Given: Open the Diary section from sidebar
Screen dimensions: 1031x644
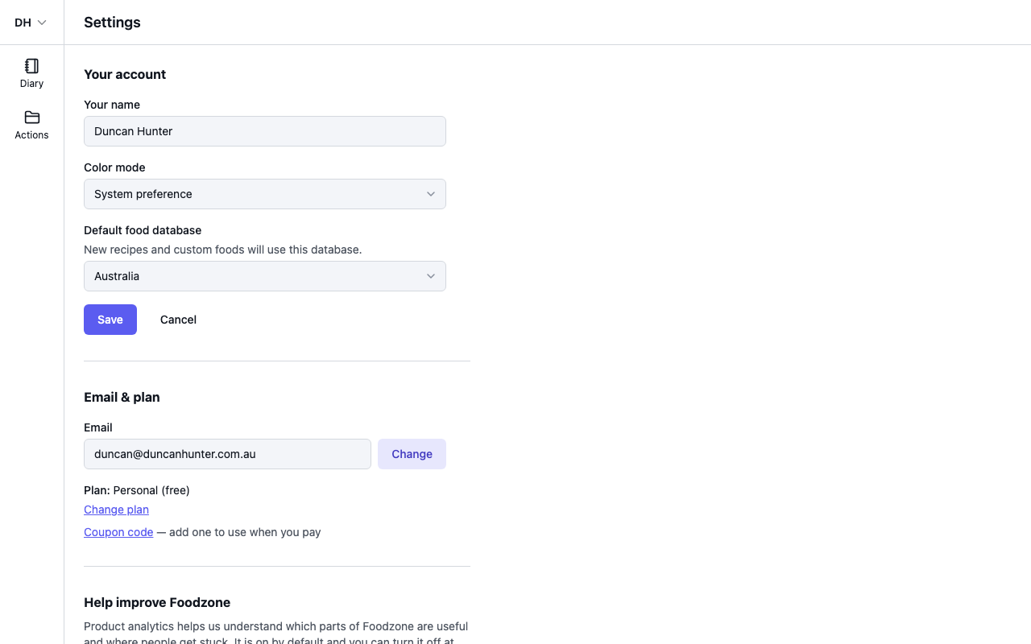Looking at the screenshot, I should (x=31, y=73).
